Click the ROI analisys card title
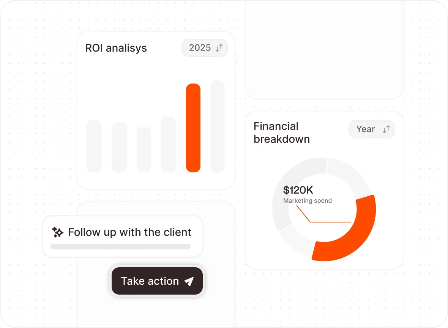448x328 pixels. click(x=116, y=48)
